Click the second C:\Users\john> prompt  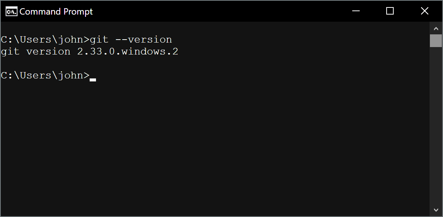[x=45, y=75]
